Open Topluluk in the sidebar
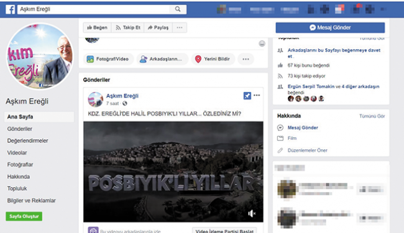 (17, 189)
